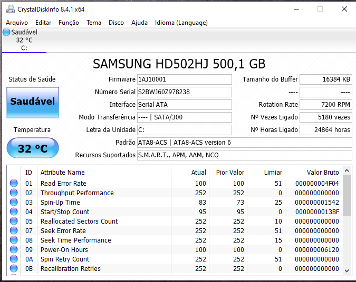Select the Spin Retry Count attribute name
The image size is (356, 282).
[x=65, y=259]
